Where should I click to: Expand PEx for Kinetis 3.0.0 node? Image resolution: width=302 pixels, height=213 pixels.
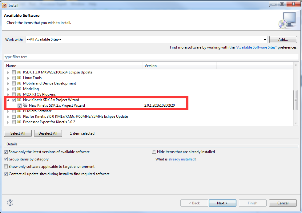(8, 117)
